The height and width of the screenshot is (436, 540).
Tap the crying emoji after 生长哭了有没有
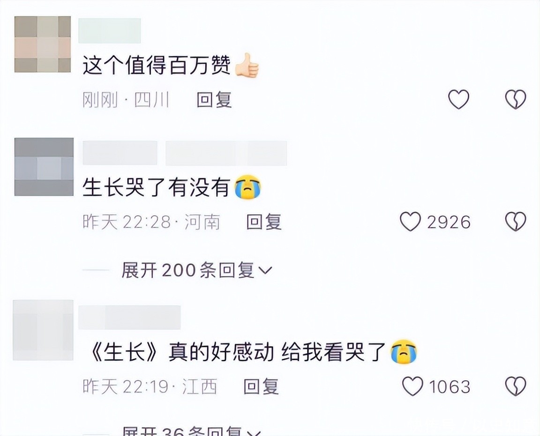(247, 187)
